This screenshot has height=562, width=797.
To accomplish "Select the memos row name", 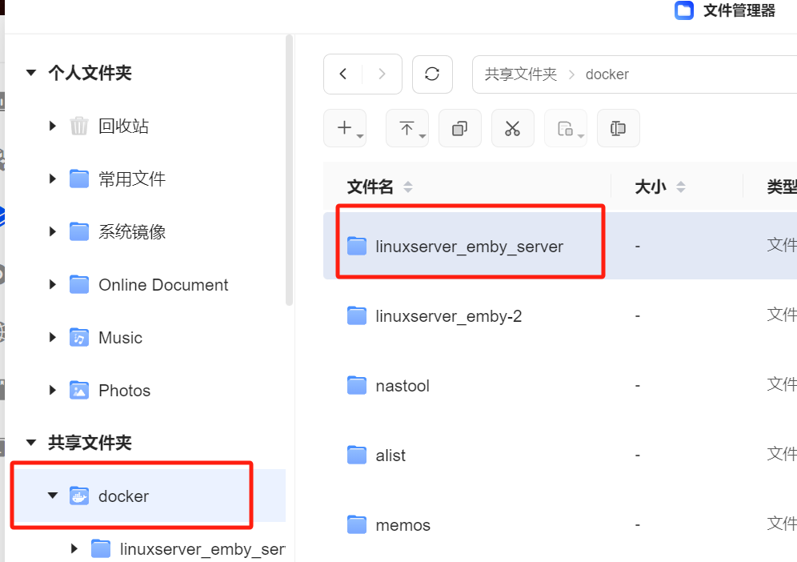I will click(x=403, y=525).
